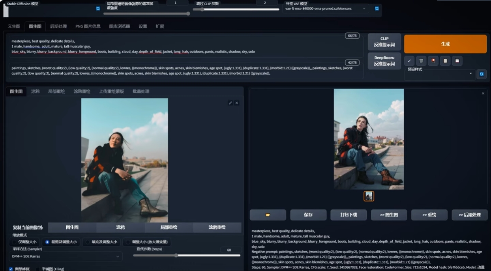Image resolution: width=491 pixels, height=271 pixels.
Task: Click the clipboard icon to apply style
Action: coord(445,61)
